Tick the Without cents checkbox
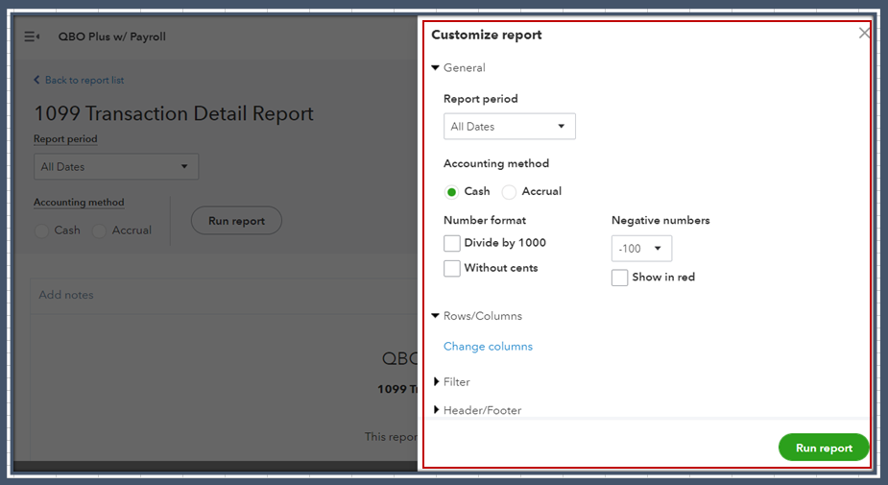This screenshot has height=485, width=888. pos(452,269)
